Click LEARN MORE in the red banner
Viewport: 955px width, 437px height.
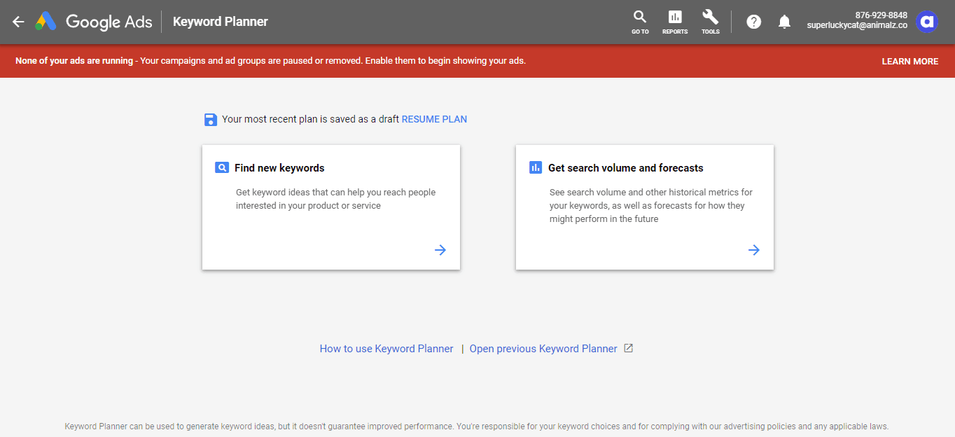click(x=909, y=62)
